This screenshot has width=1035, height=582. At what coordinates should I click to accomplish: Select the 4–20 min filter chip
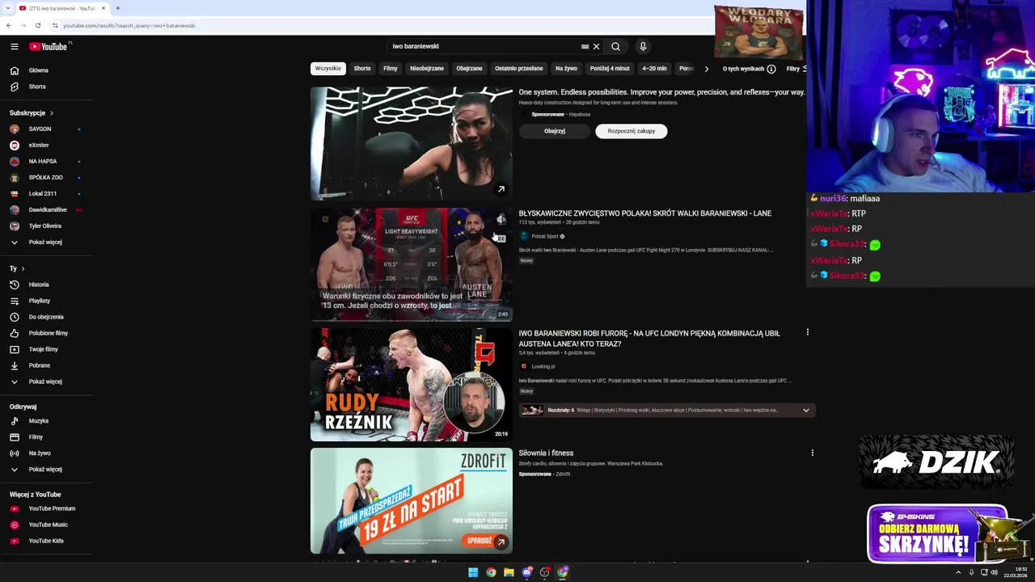coord(654,69)
